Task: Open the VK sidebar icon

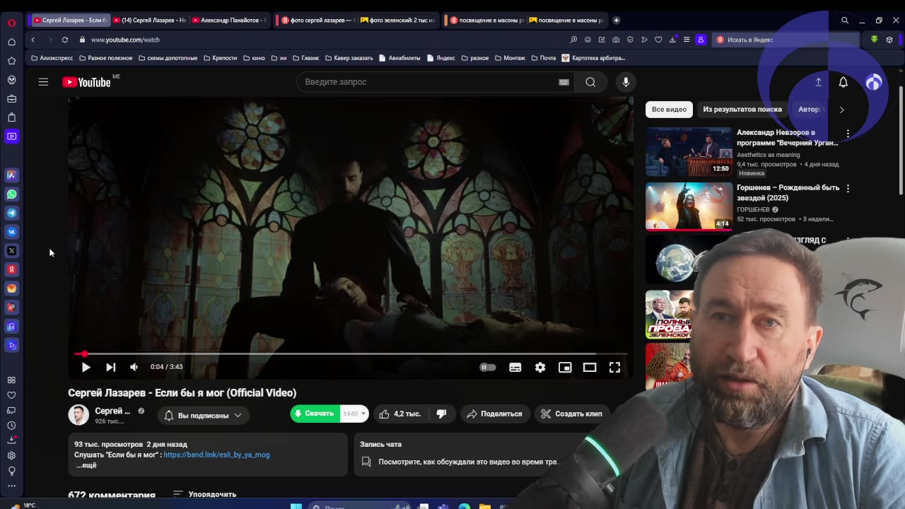Action: point(11,232)
